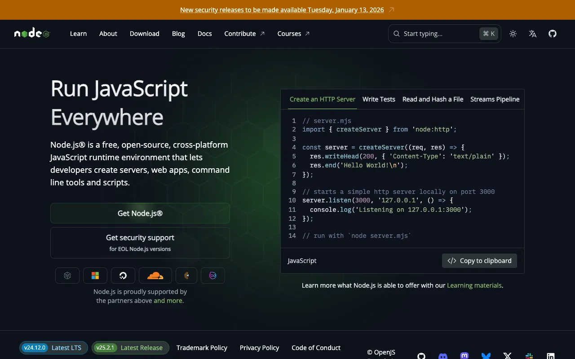
Task: Open the Slack icon in the footer
Action: click(x=529, y=356)
